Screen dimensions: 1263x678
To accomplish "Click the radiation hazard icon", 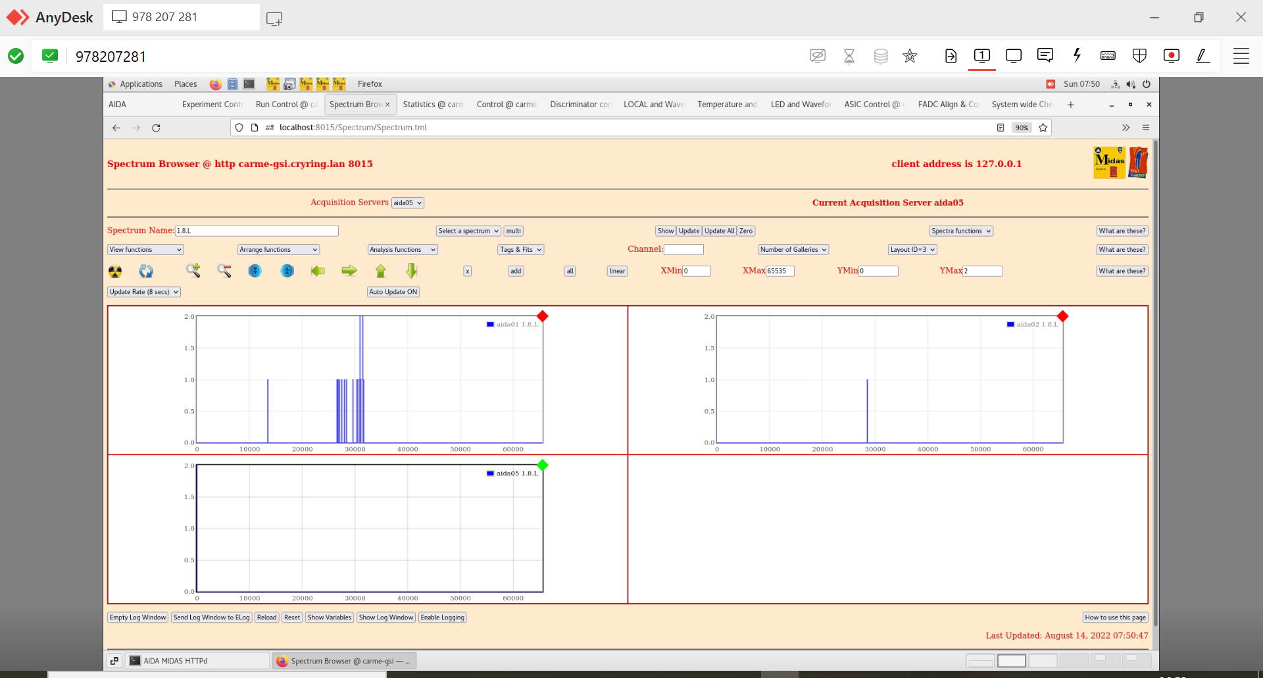I will click(x=115, y=271).
